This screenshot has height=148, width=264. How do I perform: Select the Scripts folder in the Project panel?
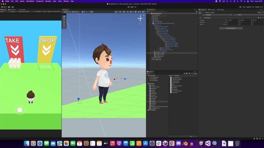[153, 102]
